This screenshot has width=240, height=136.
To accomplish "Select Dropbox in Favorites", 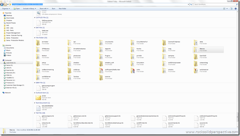I will [x=8, y=20].
